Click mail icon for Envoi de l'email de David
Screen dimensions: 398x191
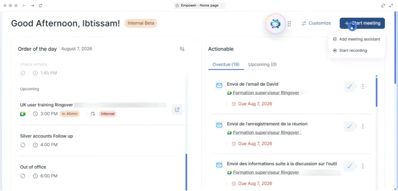[219, 85]
